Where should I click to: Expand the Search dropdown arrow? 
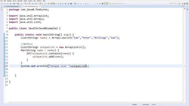pyautogui.click(x=47, y=4)
